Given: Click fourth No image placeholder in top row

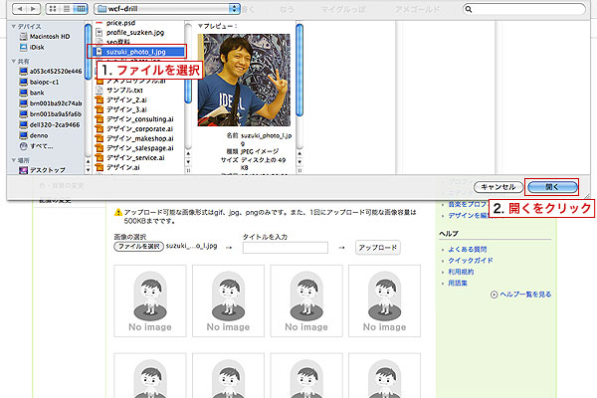Looking at the screenshot, I should click(x=384, y=300).
